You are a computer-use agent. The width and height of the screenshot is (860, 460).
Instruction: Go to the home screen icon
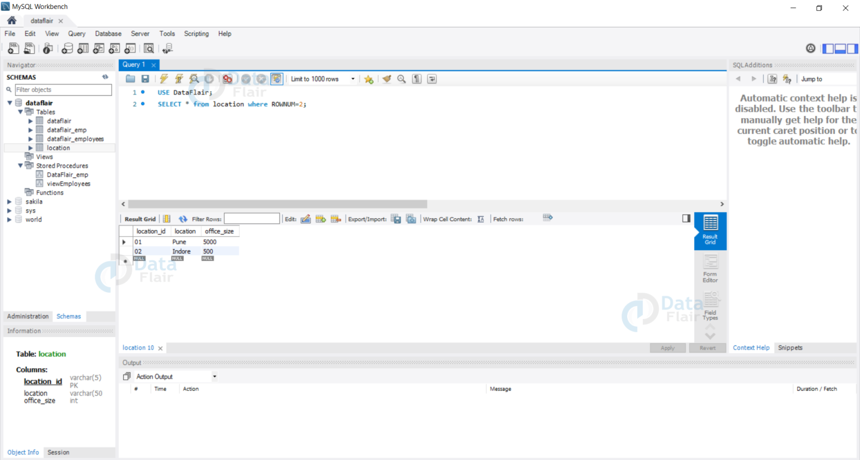click(x=12, y=20)
